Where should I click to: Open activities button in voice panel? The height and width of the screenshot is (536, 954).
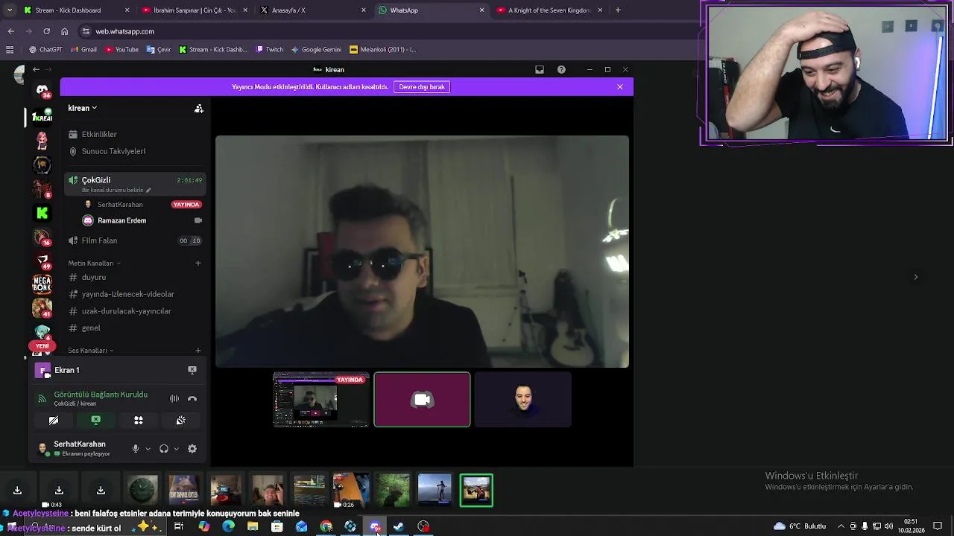(x=139, y=421)
